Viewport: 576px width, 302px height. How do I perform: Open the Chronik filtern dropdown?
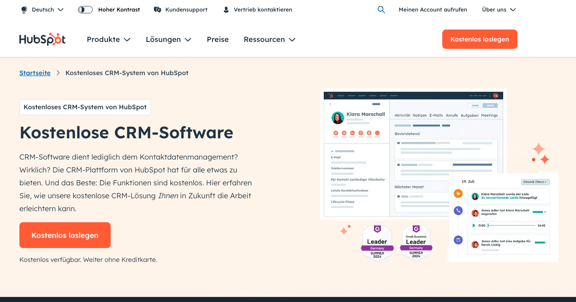[x=535, y=182]
